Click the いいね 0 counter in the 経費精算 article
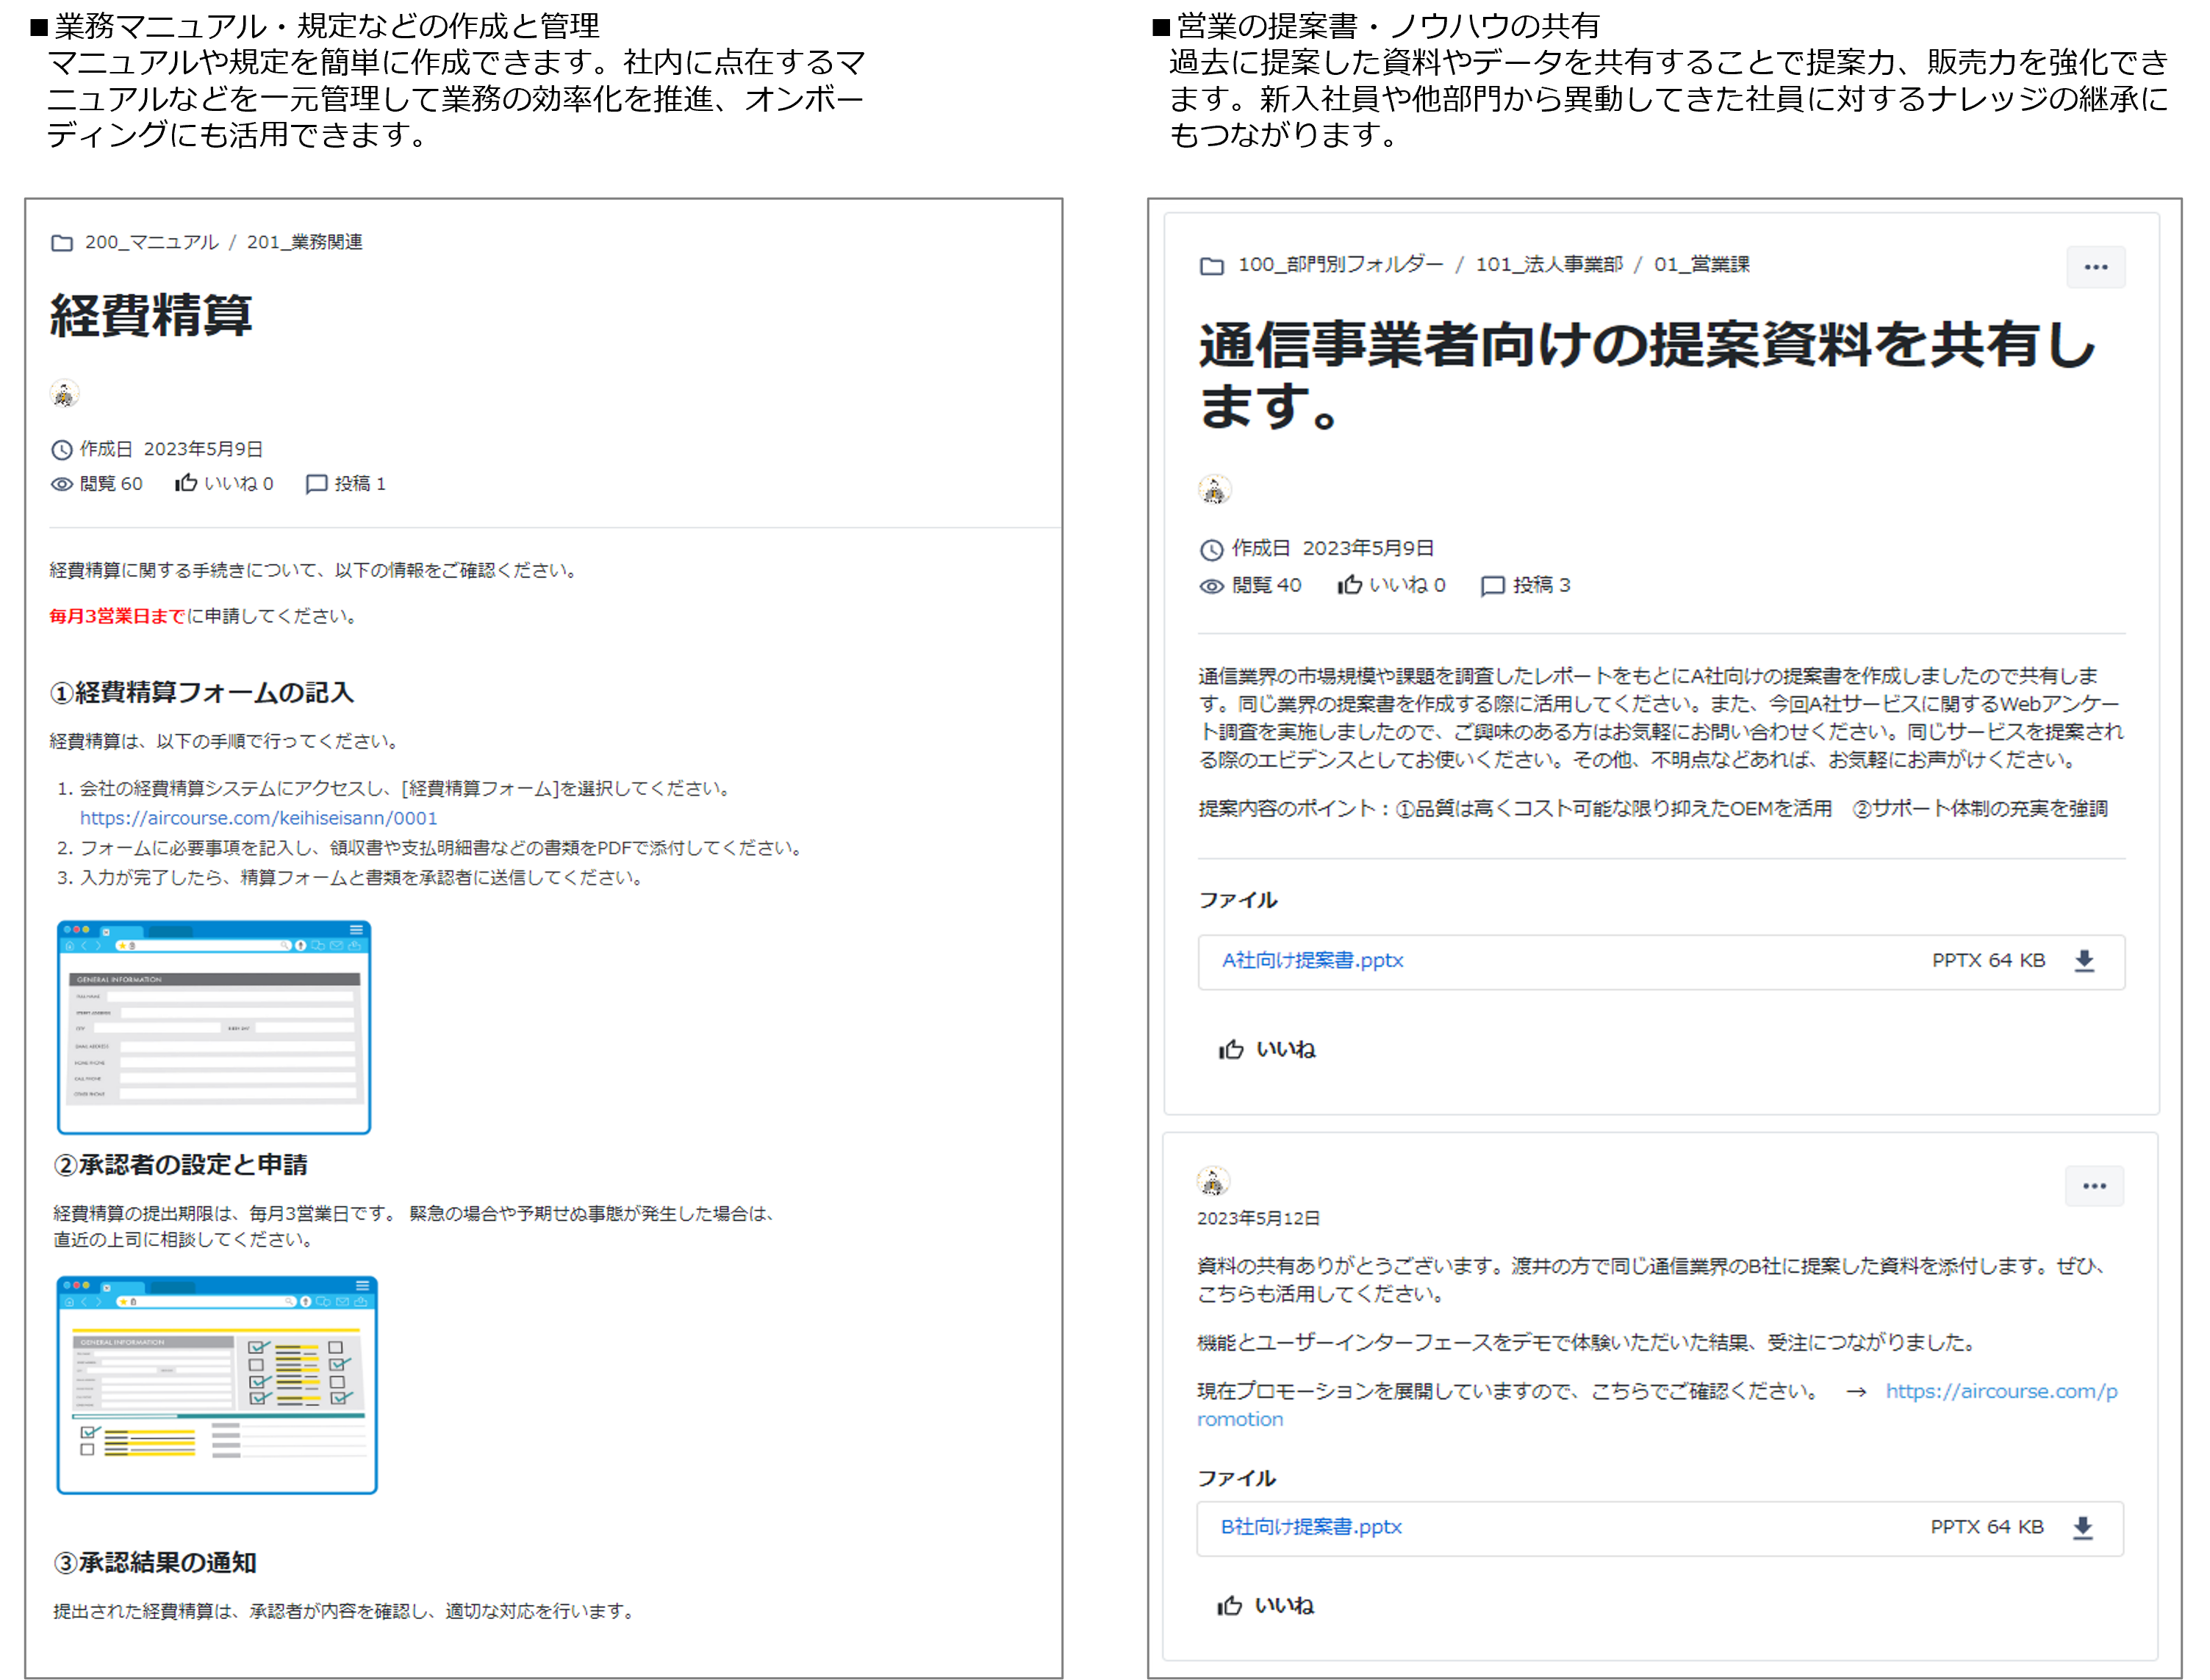Image resolution: width=2210 pixels, height=1680 pixels. click(224, 484)
